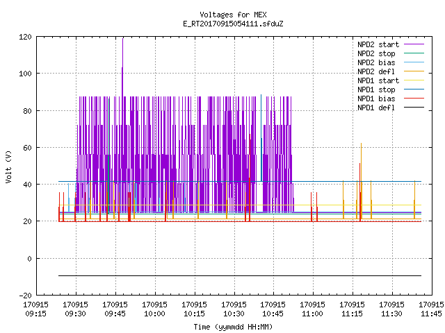Click y-axis tick value 0

click(x=29, y=259)
